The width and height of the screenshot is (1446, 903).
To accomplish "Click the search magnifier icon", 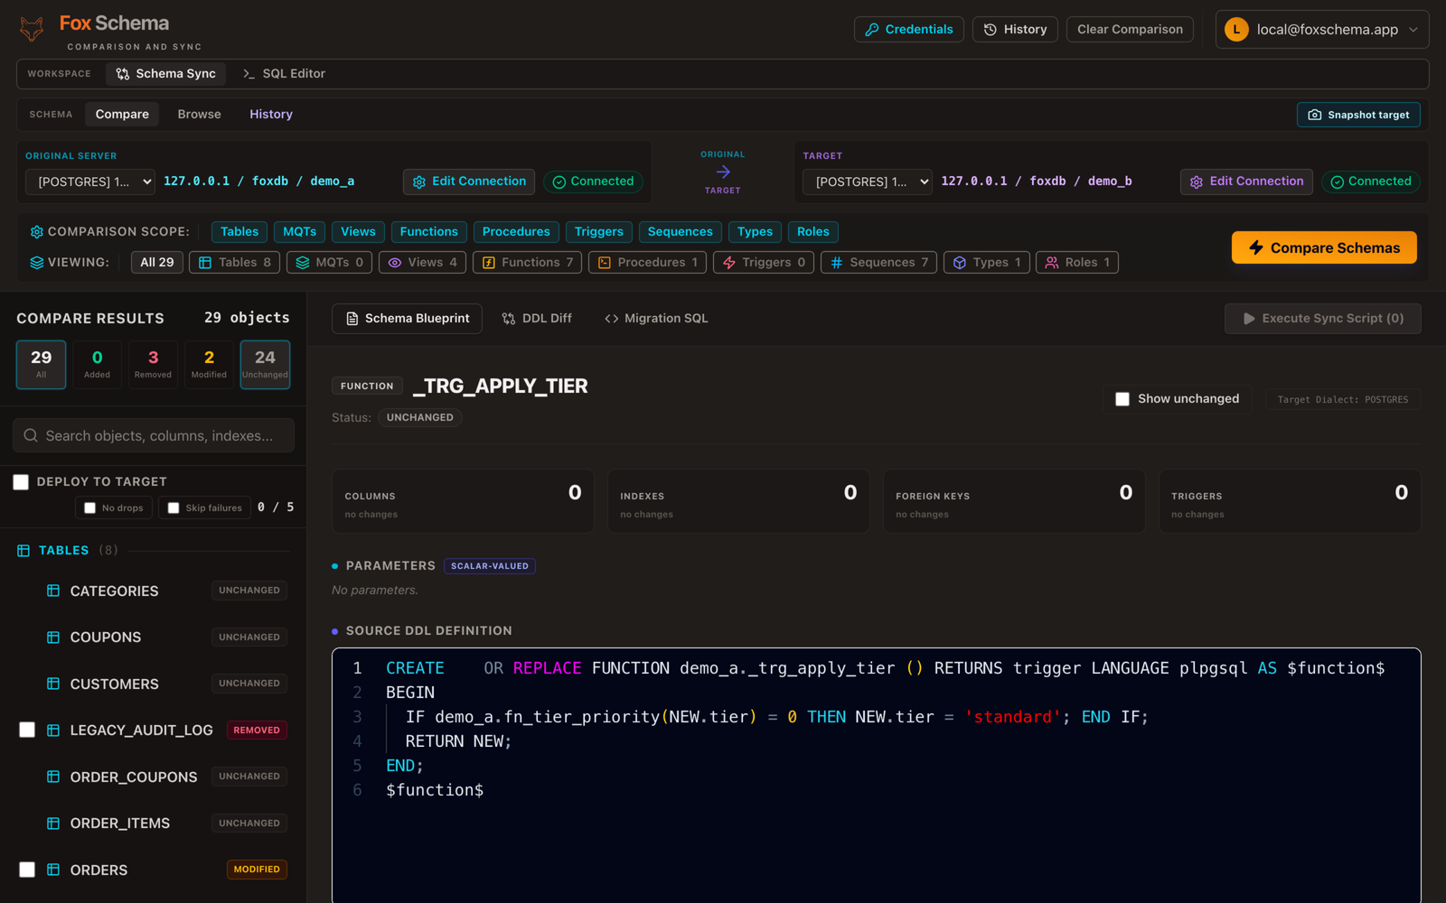I will coord(31,435).
